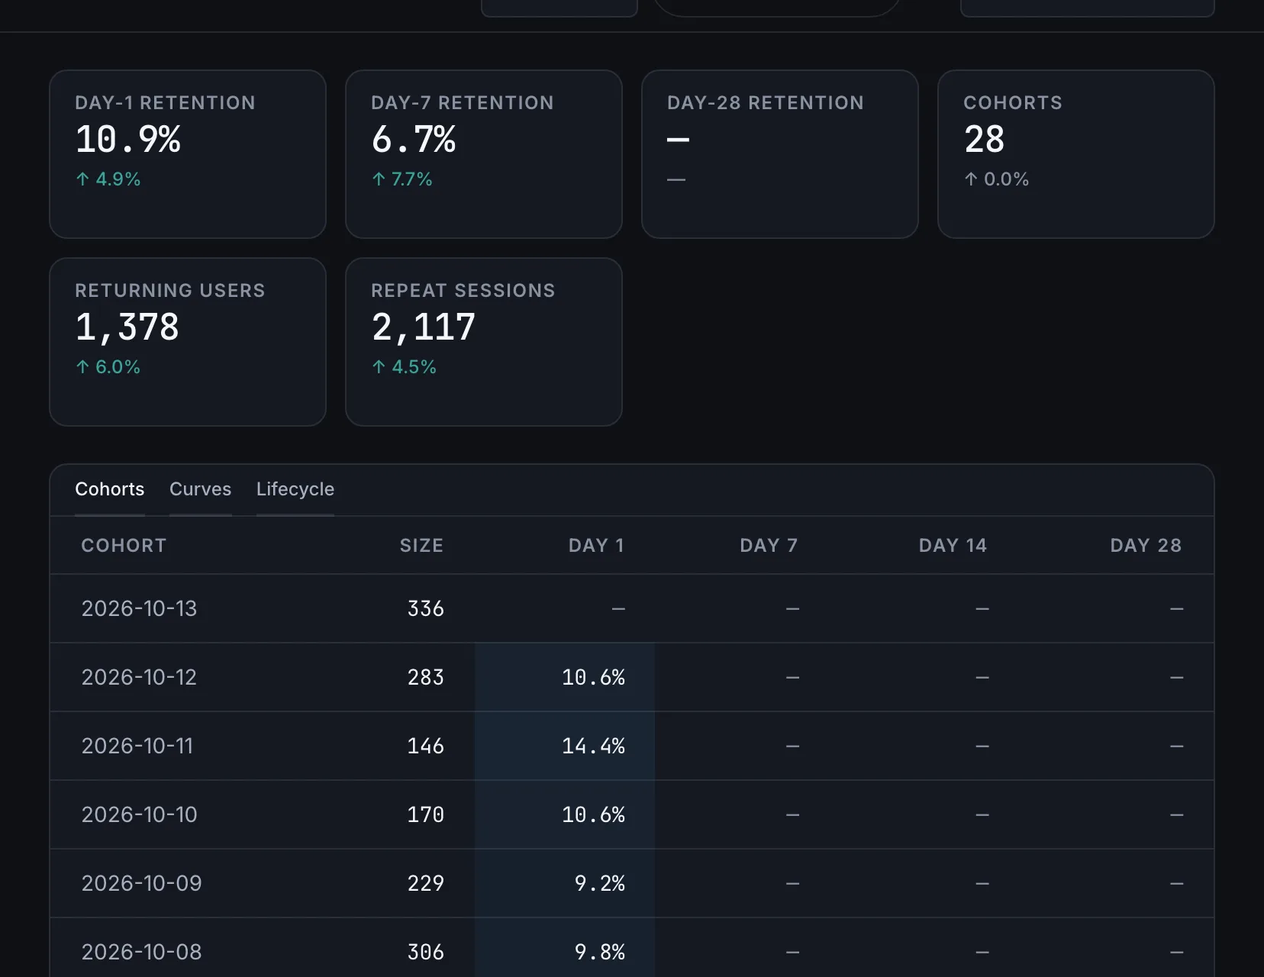The image size is (1264, 977).
Task: Open the Repeat Sessions card
Action: point(484,342)
